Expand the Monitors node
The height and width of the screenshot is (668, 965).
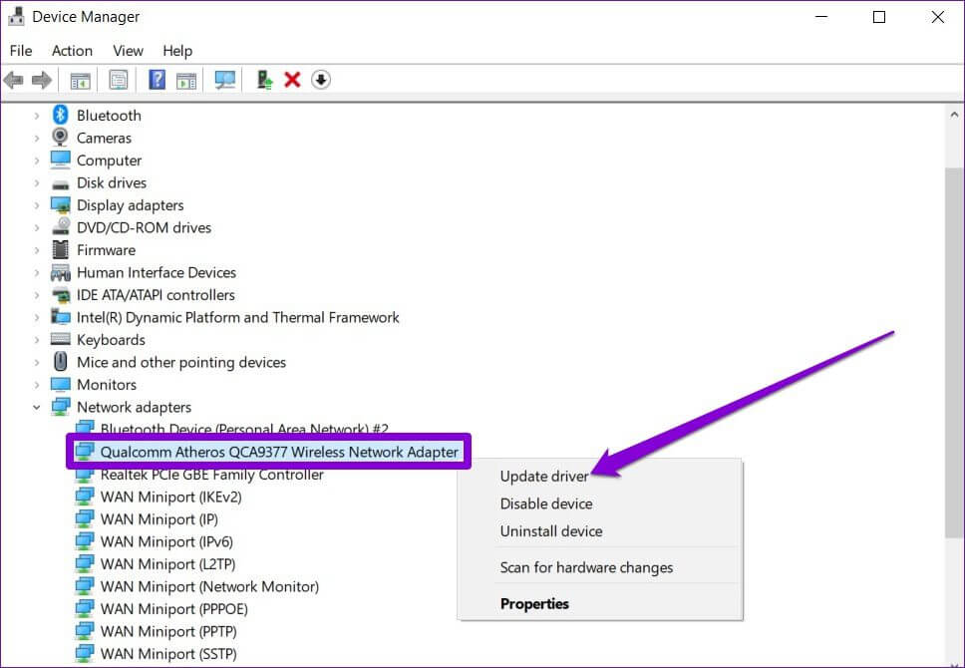[x=36, y=385]
